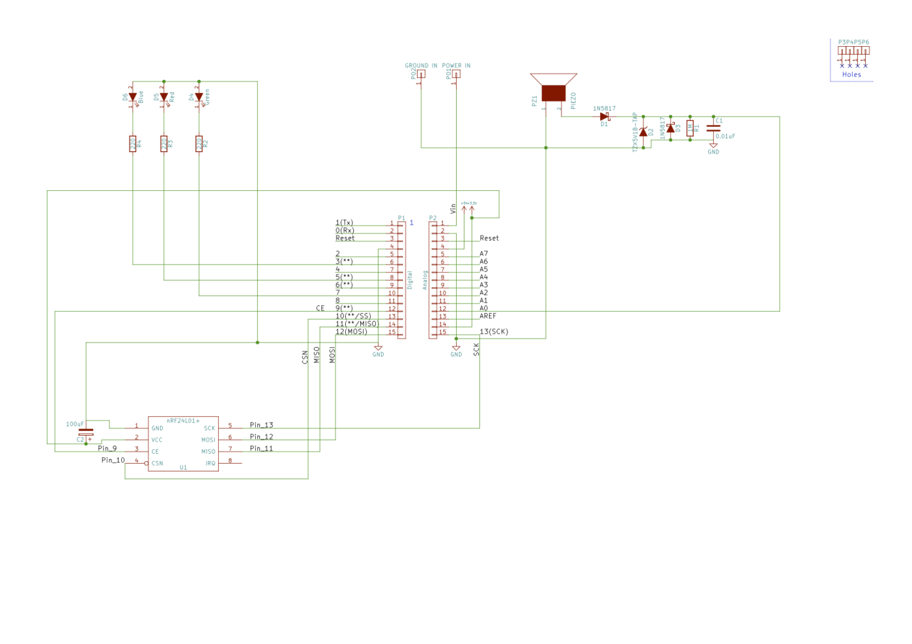The image size is (912, 644).
Task: Select the Vin power arrow symbol
Action: coord(454,207)
